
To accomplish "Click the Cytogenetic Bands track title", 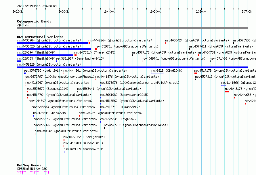I will 34,21.
